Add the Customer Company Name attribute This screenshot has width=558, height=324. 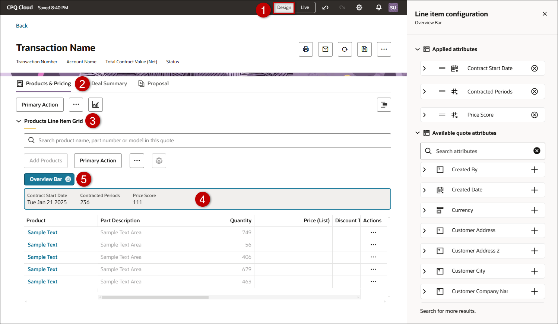point(535,291)
